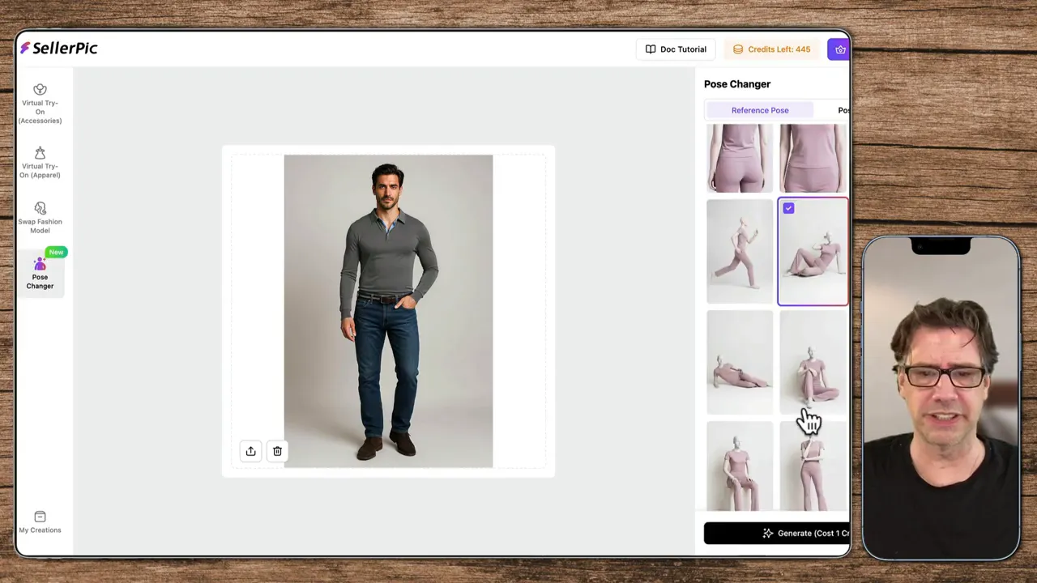Image resolution: width=1037 pixels, height=583 pixels.
Task: Switch to the second pose tab
Action: (x=843, y=110)
